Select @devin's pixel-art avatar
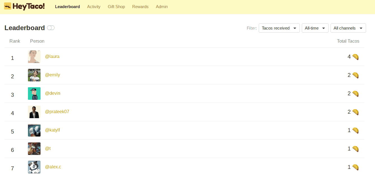 pos(34,94)
